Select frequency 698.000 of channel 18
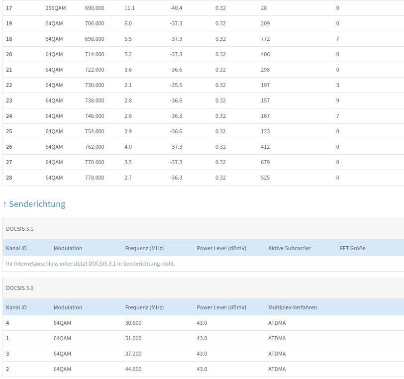This screenshot has height=379, width=404. [95, 39]
